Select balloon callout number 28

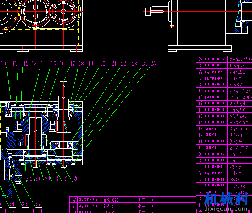click(x=56, y=179)
